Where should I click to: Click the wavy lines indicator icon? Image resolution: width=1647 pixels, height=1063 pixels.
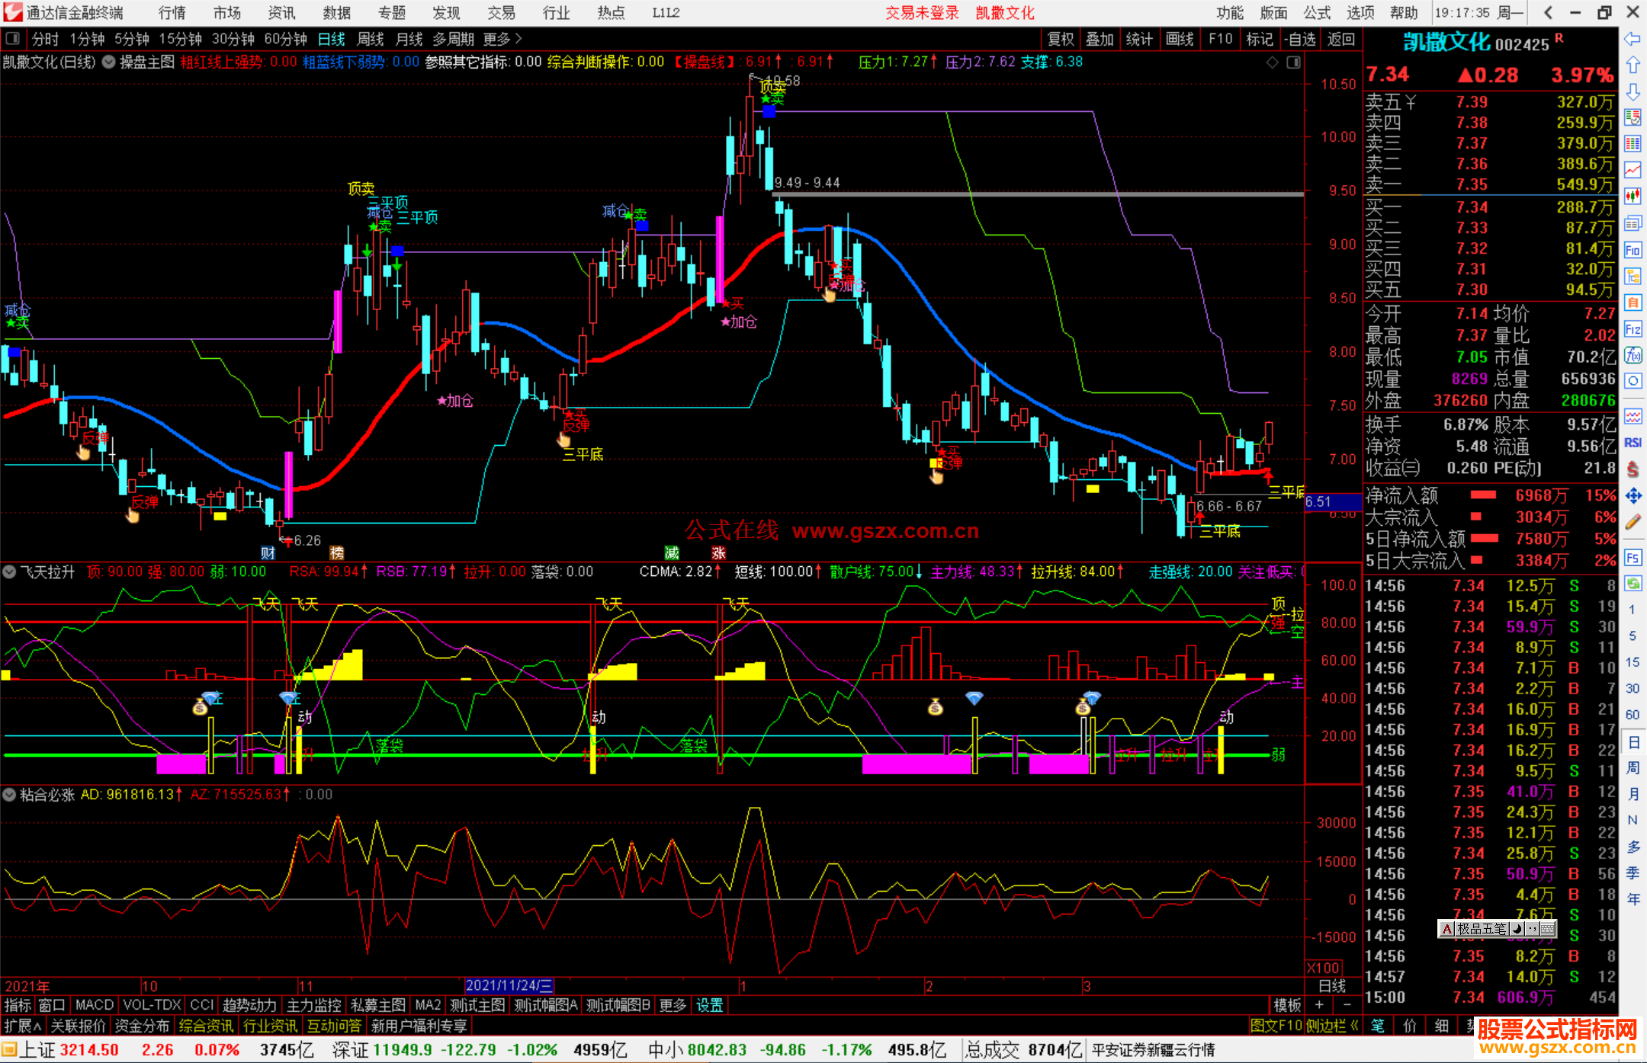pos(1633,416)
